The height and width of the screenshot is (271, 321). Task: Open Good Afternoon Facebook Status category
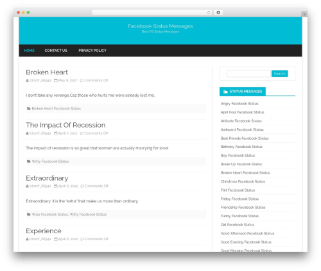(247, 233)
